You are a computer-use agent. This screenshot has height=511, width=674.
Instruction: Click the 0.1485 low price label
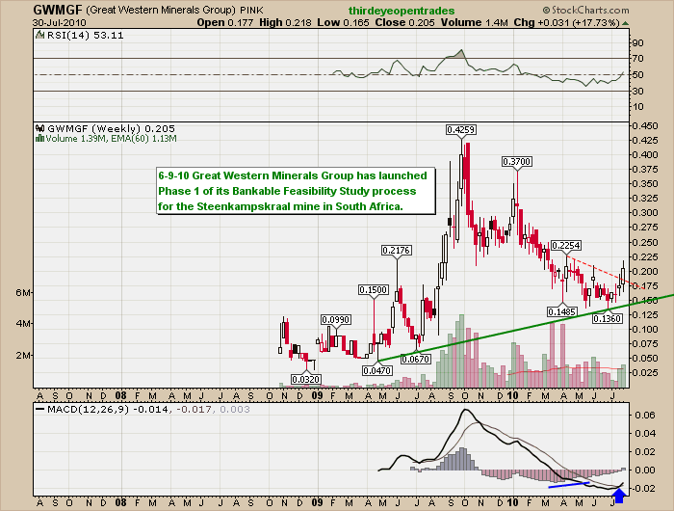(x=561, y=311)
